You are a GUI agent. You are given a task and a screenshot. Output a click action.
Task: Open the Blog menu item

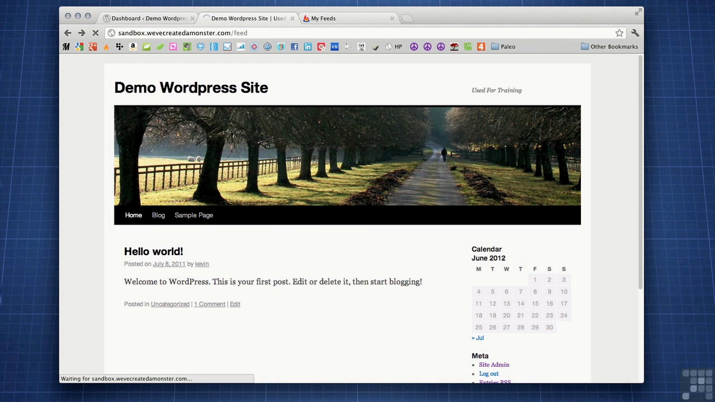159,215
